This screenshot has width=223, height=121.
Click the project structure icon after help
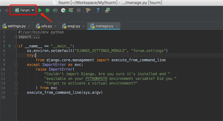(107, 10)
